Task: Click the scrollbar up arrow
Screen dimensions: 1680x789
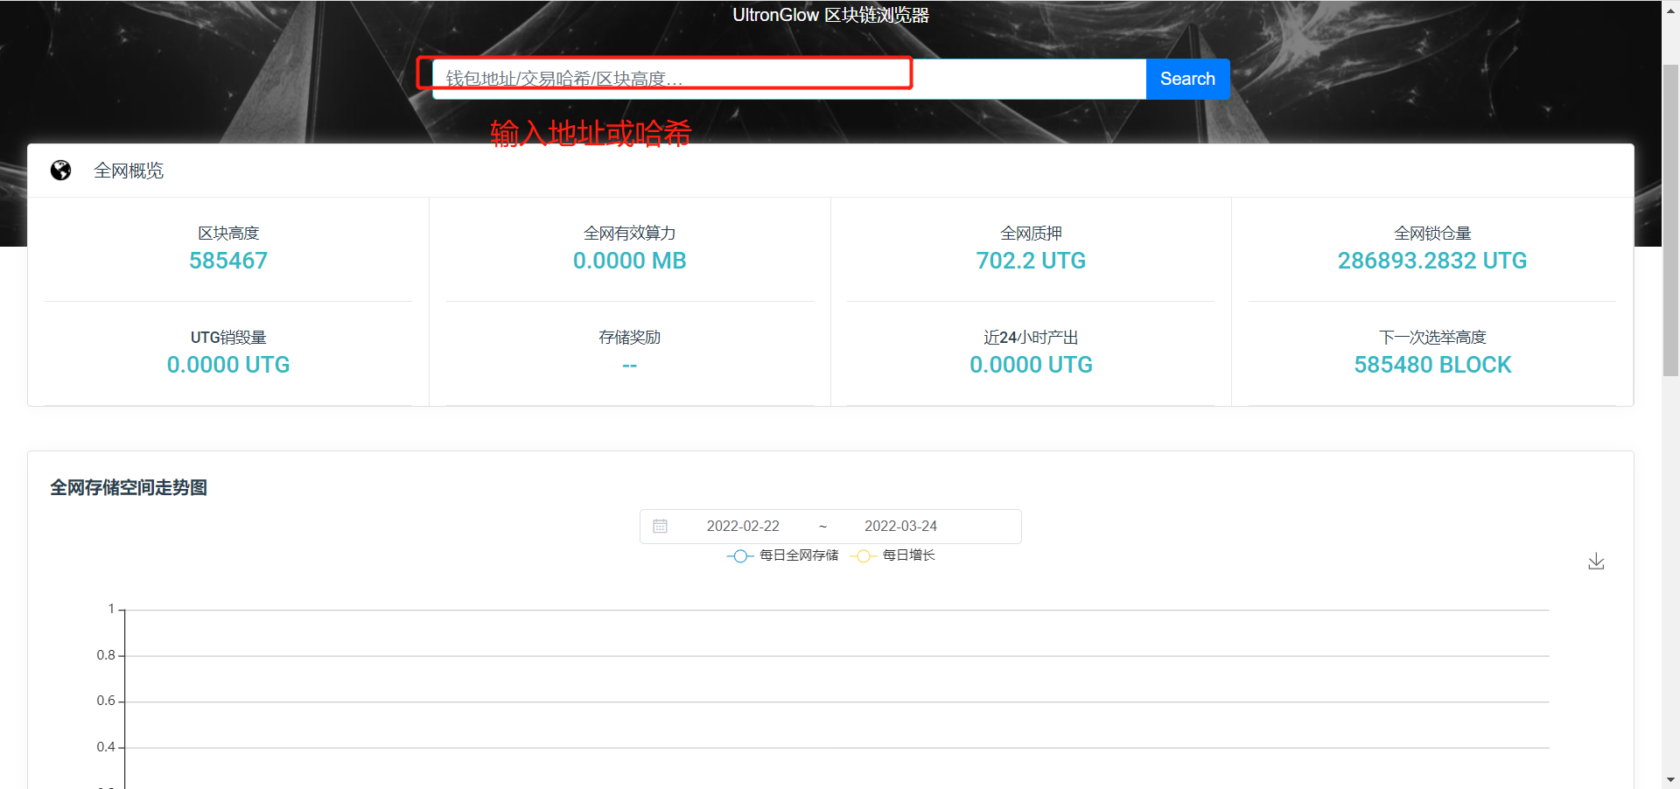Action: 1670,7
